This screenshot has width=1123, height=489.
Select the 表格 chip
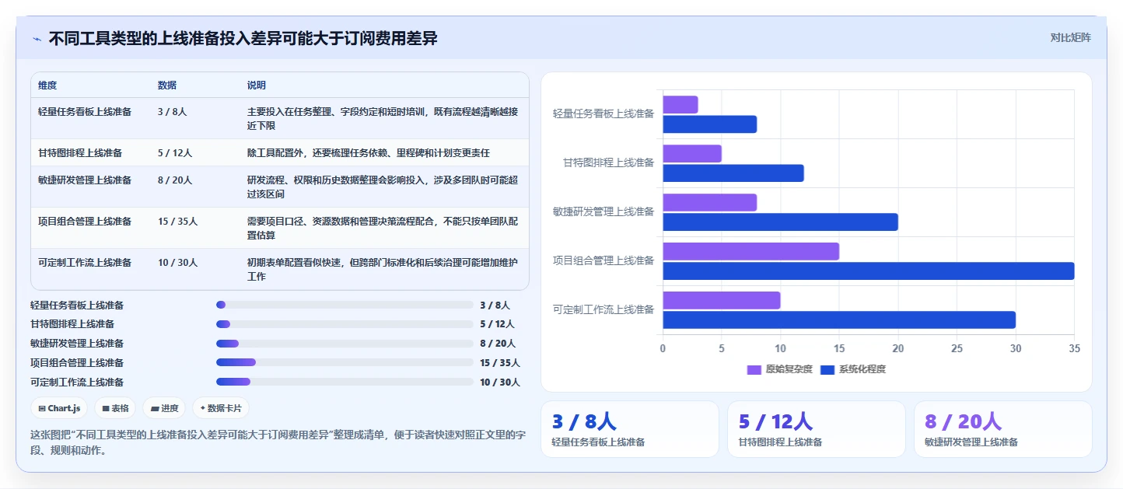pyautogui.click(x=115, y=408)
